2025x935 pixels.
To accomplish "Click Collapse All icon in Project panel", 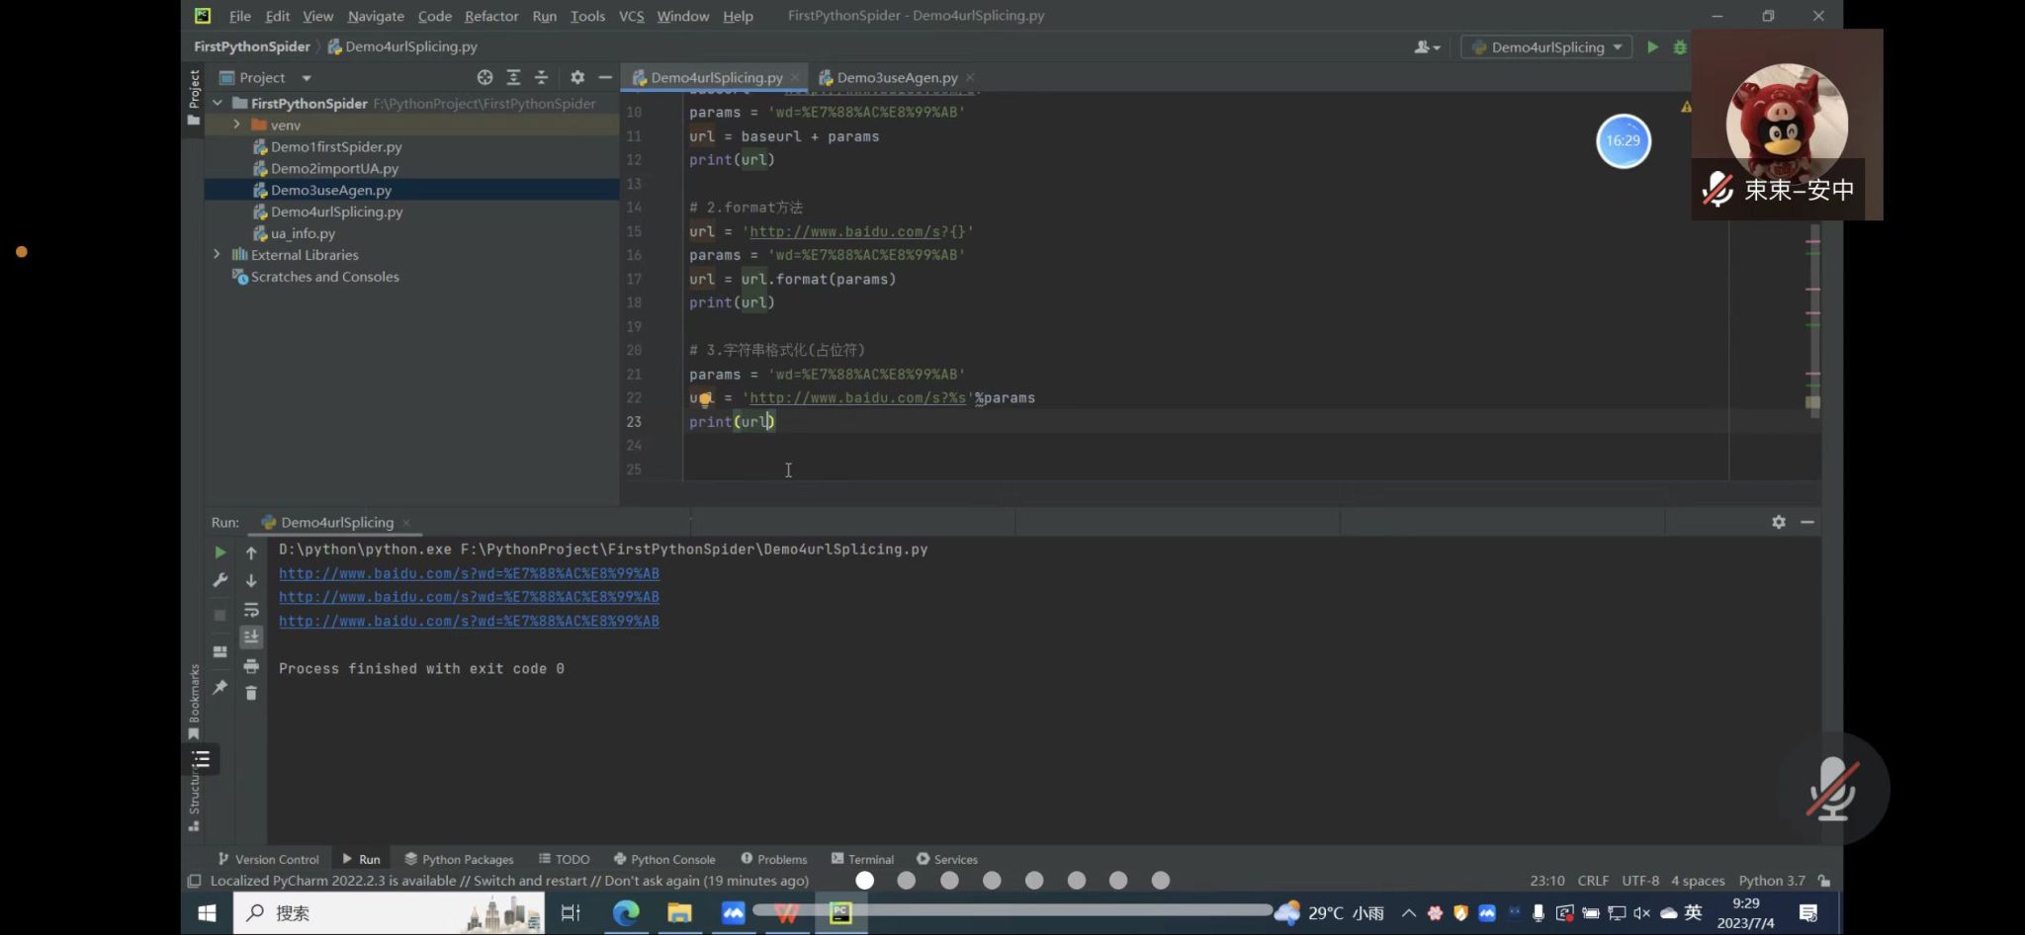I will tap(541, 77).
